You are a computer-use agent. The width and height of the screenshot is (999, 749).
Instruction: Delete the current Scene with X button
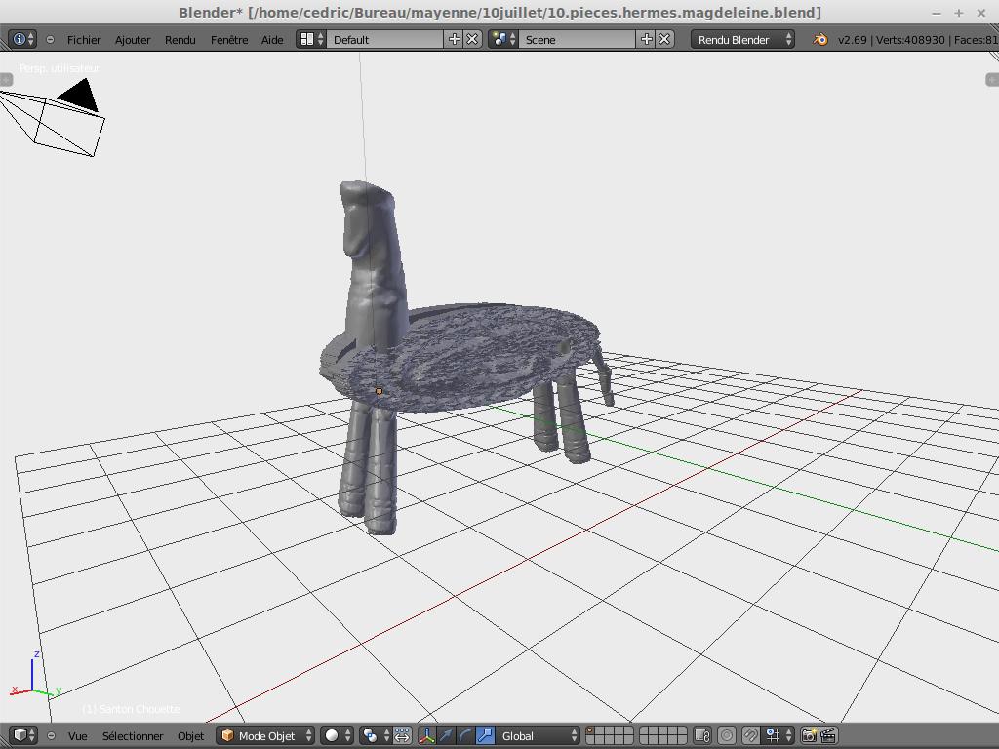pos(664,39)
